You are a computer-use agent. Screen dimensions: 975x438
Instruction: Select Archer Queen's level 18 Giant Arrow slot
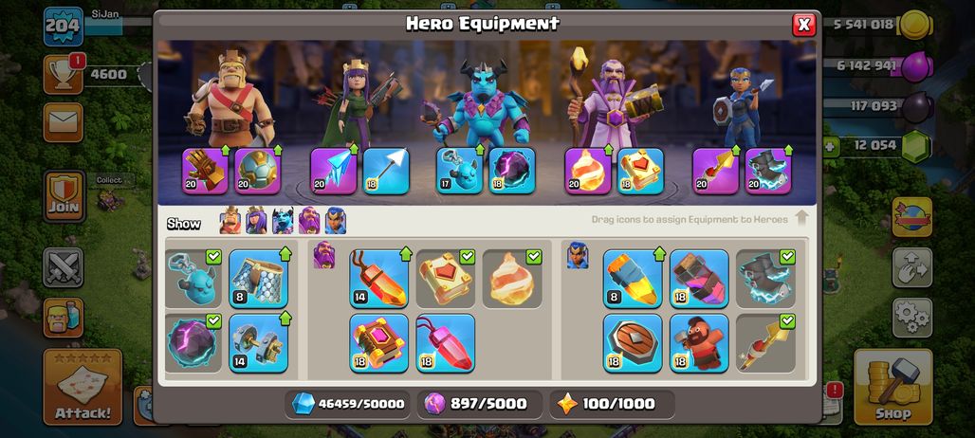click(386, 171)
